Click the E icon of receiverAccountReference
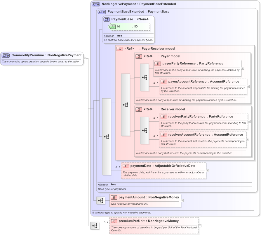This screenshot has height=235, width=261. [163, 135]
